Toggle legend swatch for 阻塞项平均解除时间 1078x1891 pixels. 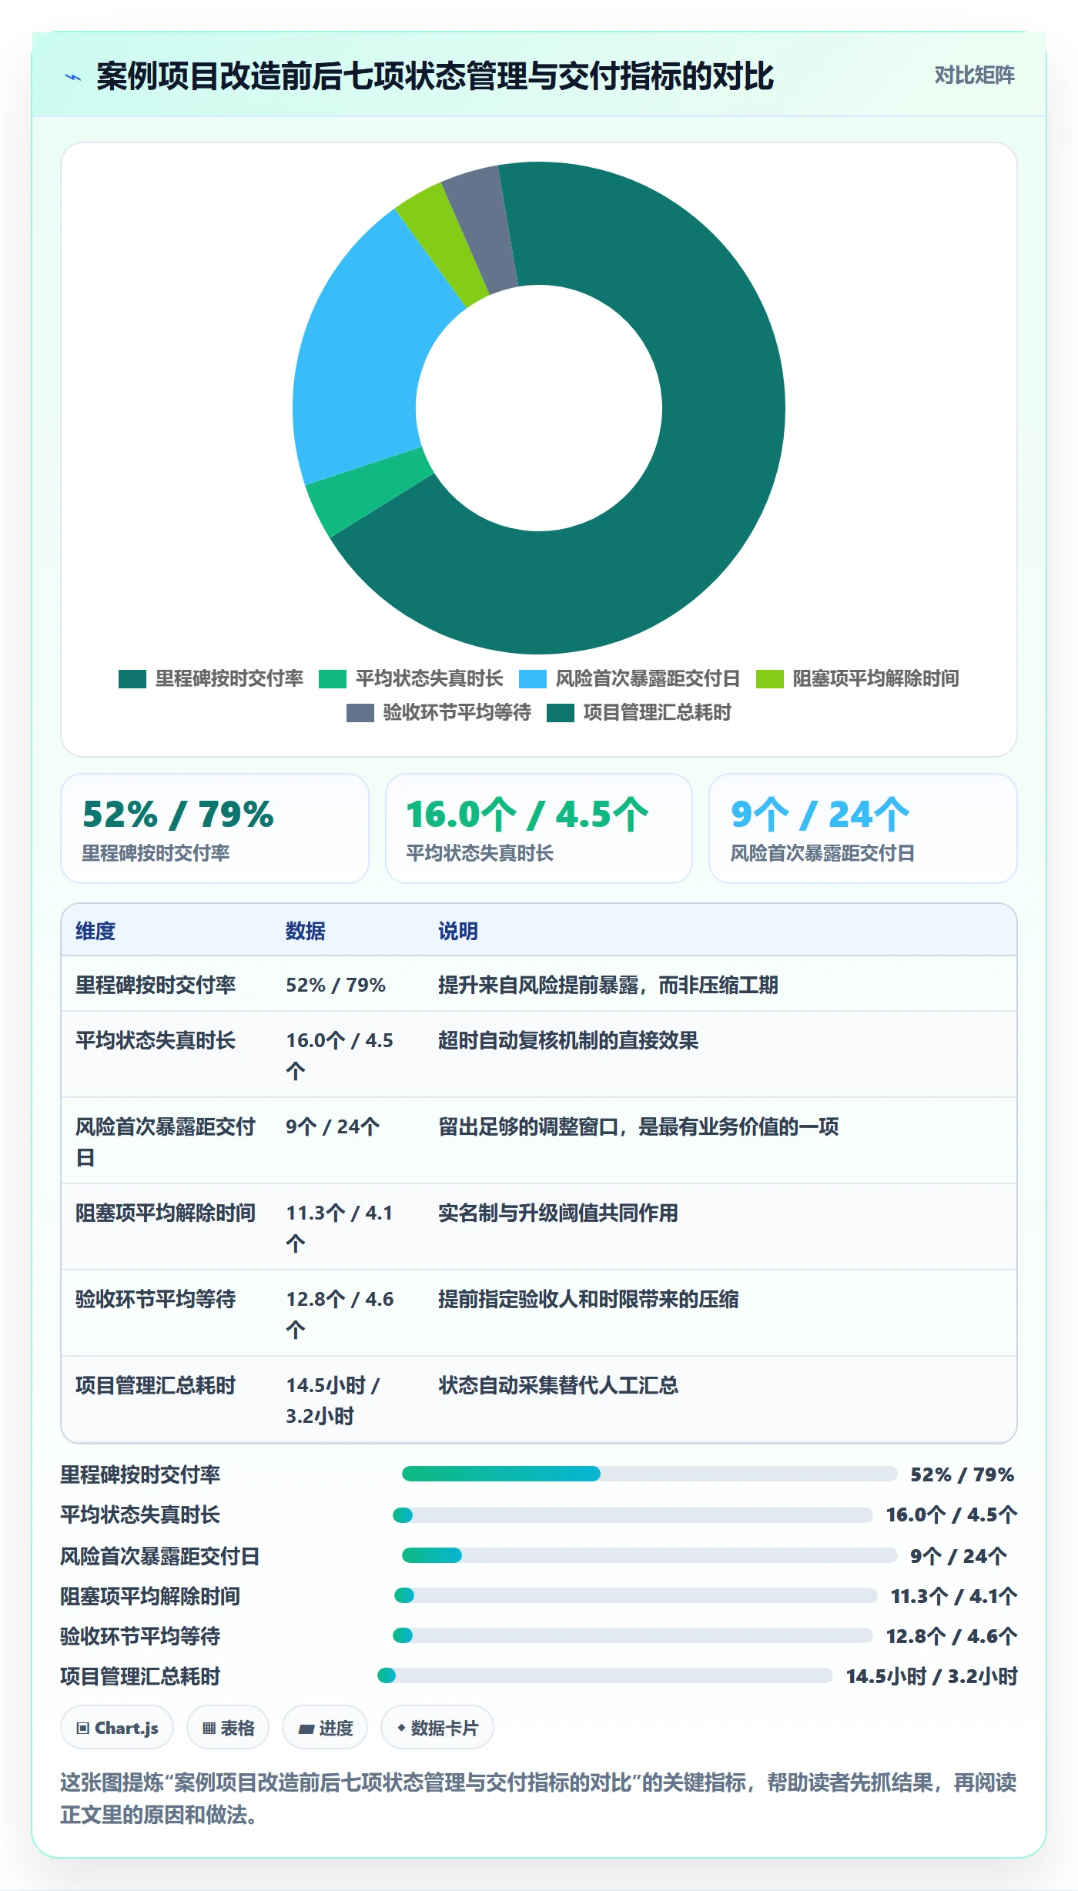coord(770,679)
